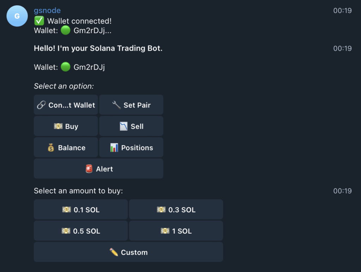View Positions from the bot menu

coord(131,147)
